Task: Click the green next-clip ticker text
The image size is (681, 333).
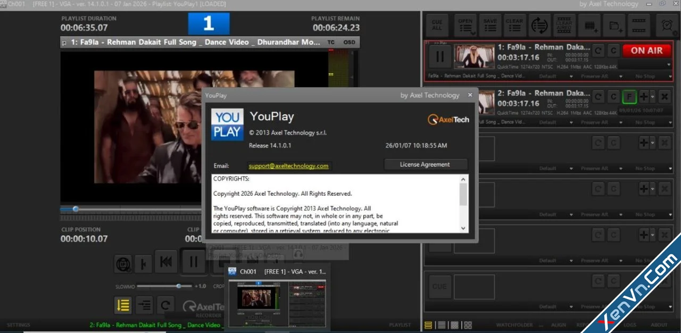Action: (x=155, y=325)
